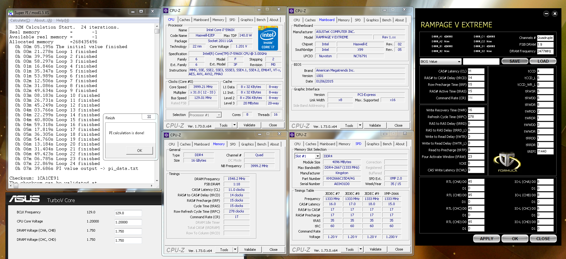Expand the BIOS Value profile dropdown

point(459,61)
